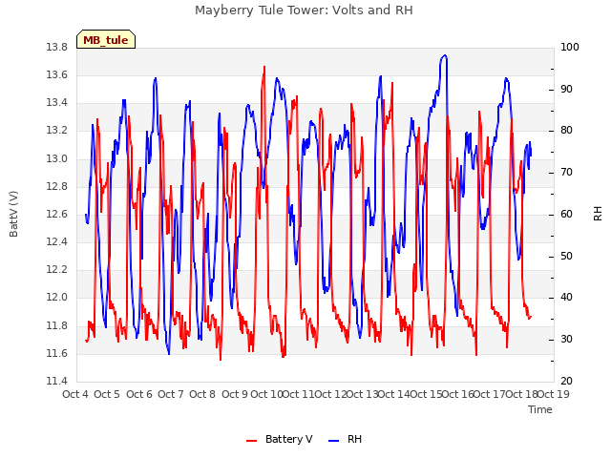Click the red voltage peak near Oct 10
This screenshot has height=458, width=611.
[x=264, y=67]
